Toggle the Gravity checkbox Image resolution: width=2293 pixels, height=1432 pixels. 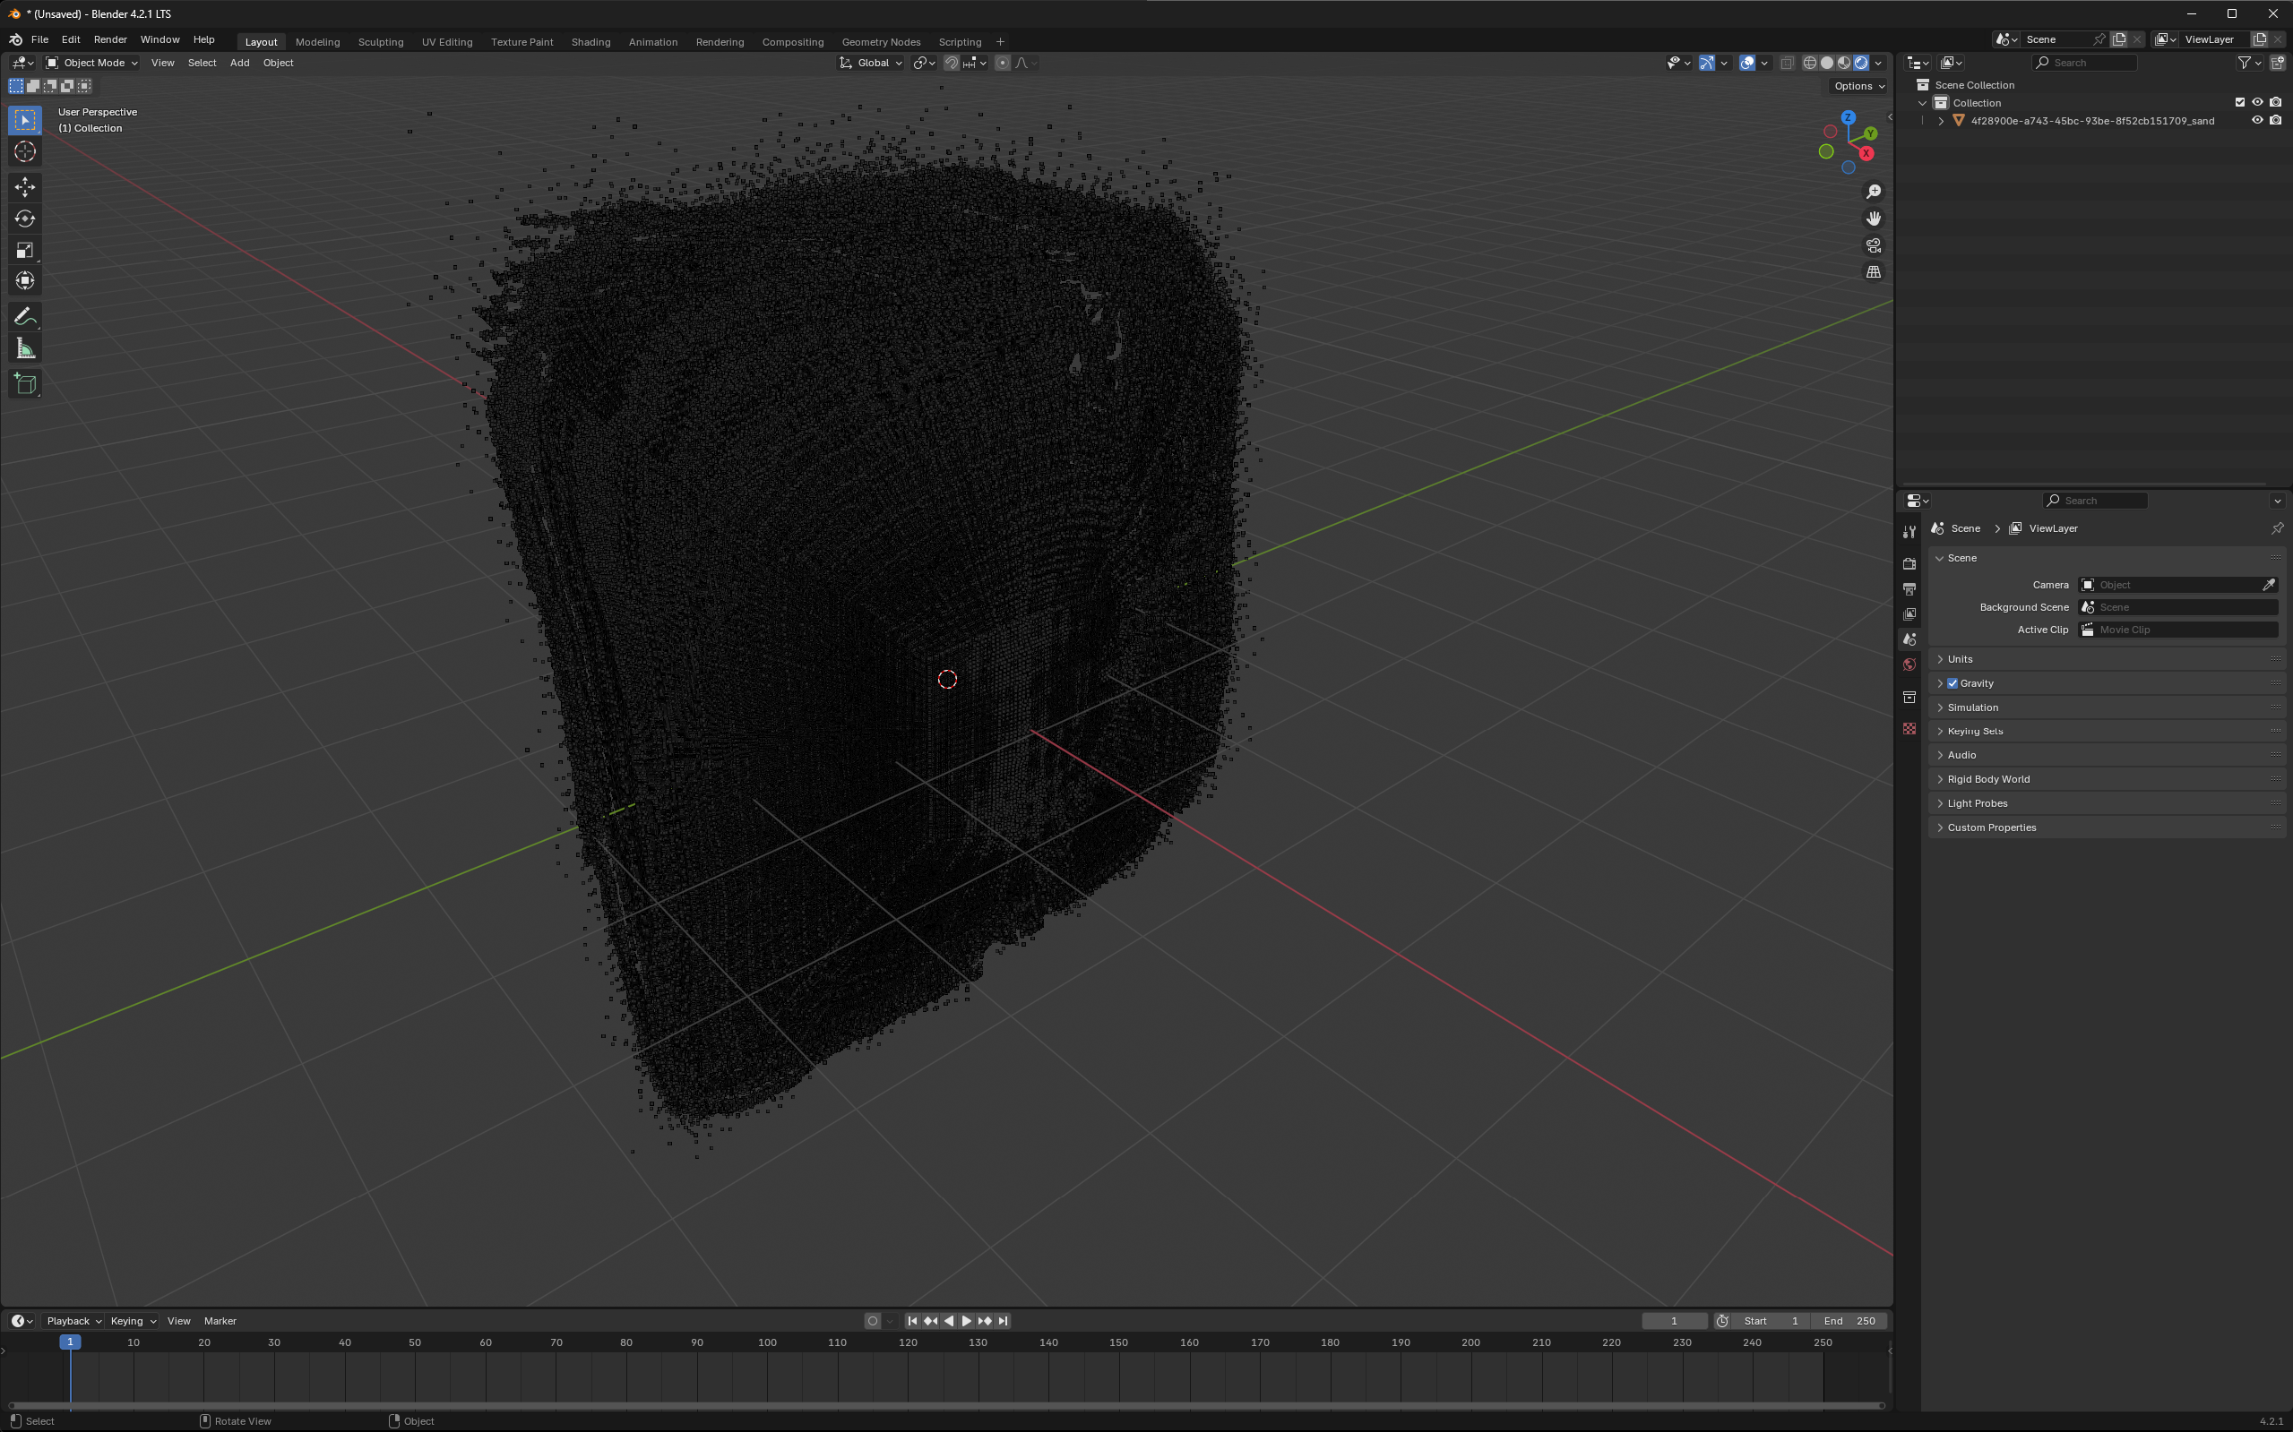click(x=1952, y=682)
